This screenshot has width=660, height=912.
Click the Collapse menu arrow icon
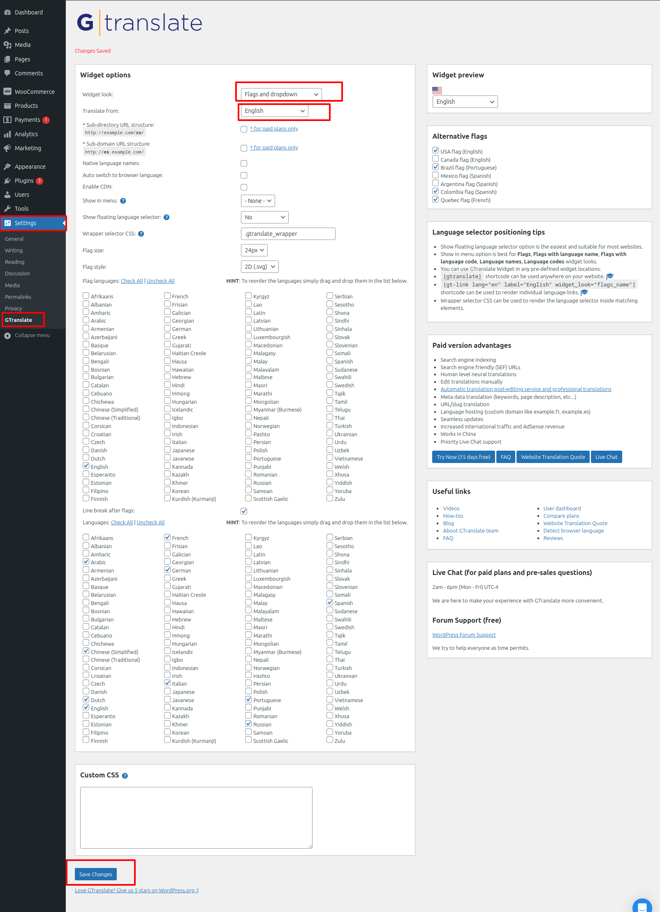click(7, 335)
